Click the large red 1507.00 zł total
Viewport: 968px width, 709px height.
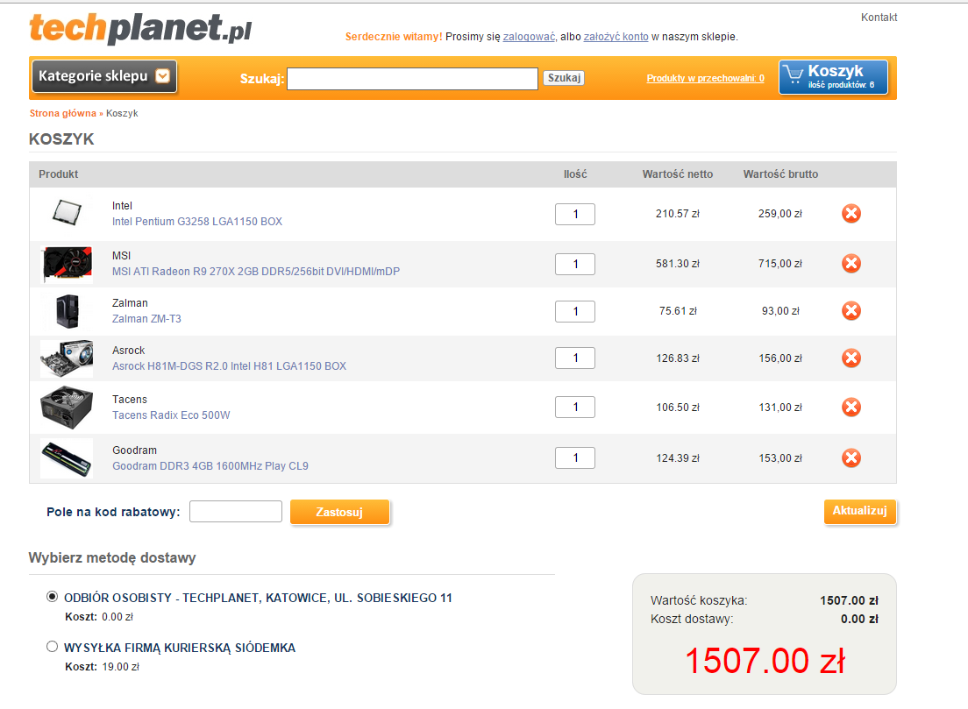pos(765,661)
